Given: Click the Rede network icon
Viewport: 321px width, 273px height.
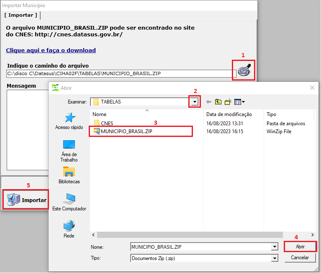Looking at the screenshot, I should pos(69,230).
